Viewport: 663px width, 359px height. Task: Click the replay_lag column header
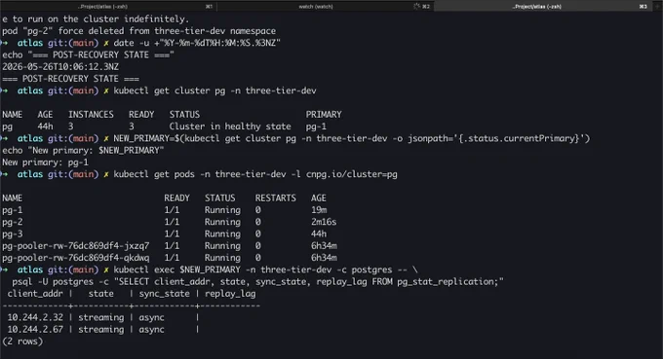[x=230, y=294]
